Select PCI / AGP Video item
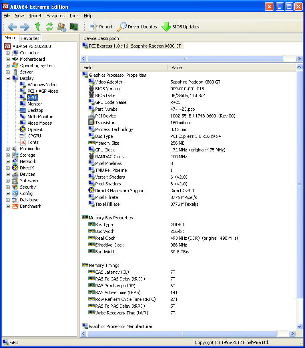The height and width of the screenshot is (348, 305). [43, 91]
